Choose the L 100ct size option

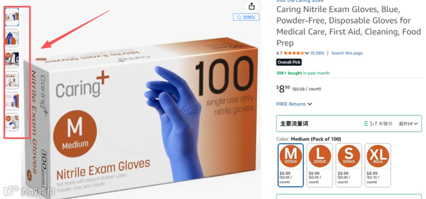(320, 165)
